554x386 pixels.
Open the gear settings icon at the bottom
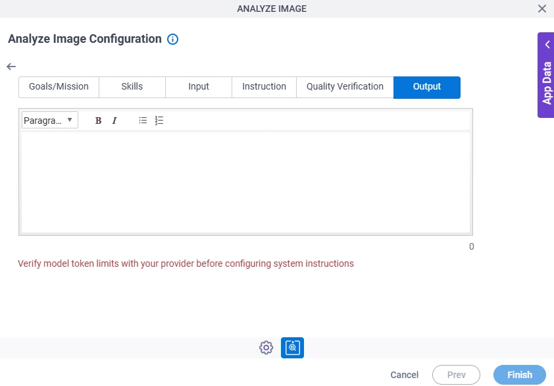click(266, 347)
